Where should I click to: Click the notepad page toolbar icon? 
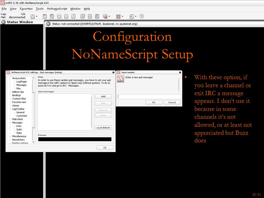pos(73,16)
